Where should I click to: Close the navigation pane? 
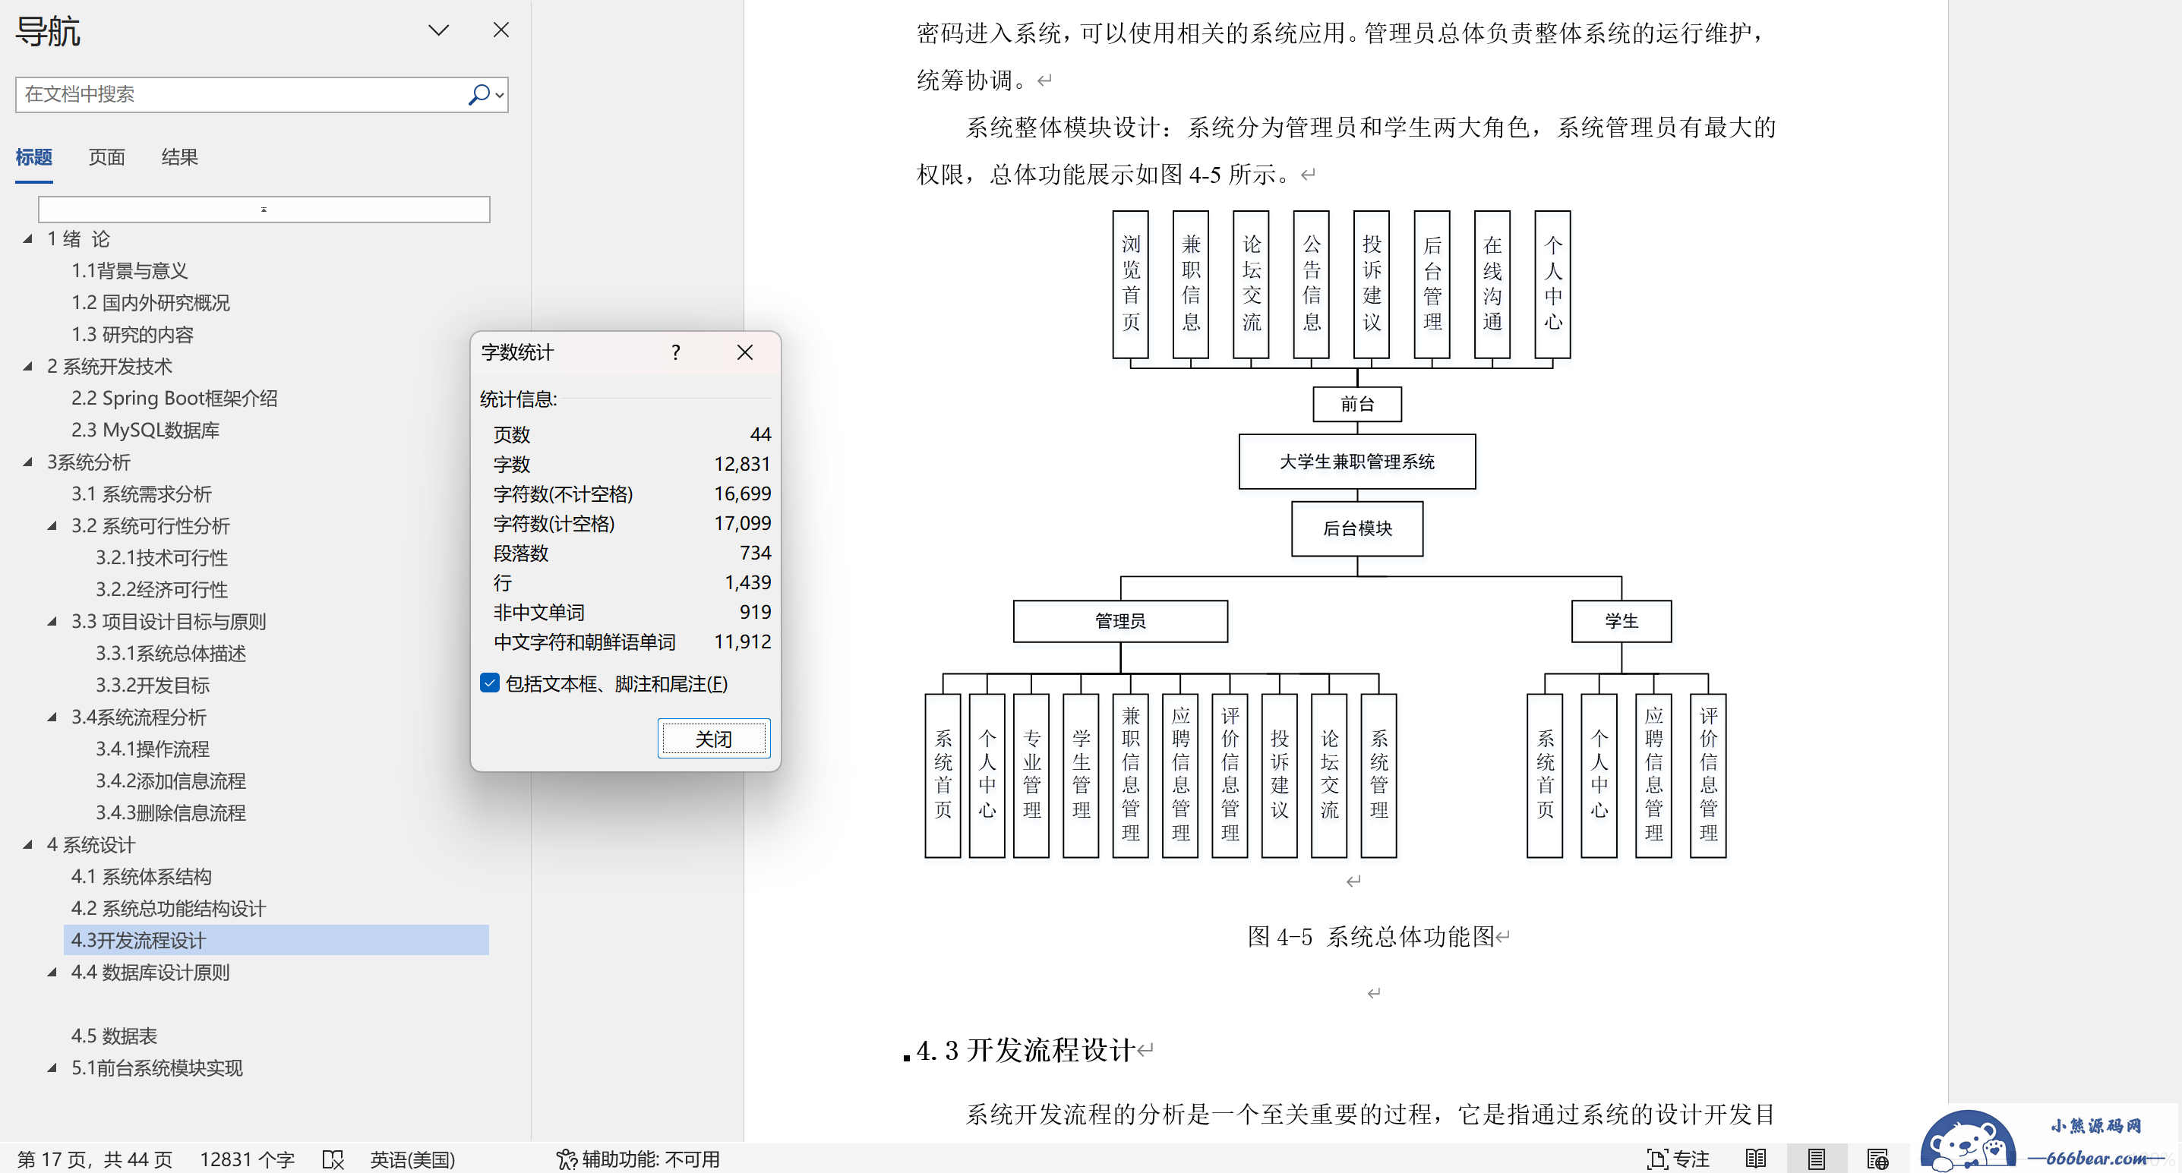501,30
